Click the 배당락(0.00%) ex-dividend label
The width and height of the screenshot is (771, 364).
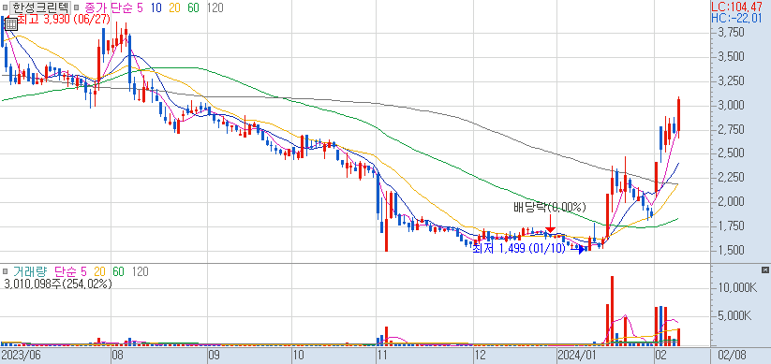pos(550,207)
